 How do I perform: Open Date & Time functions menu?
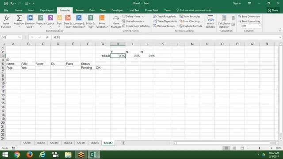[x=68, y=22]
